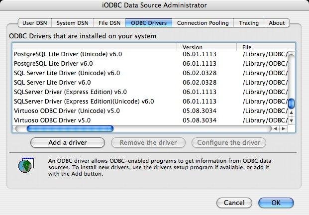Show the About tab

pyautogui.click(x=277, y=23)
